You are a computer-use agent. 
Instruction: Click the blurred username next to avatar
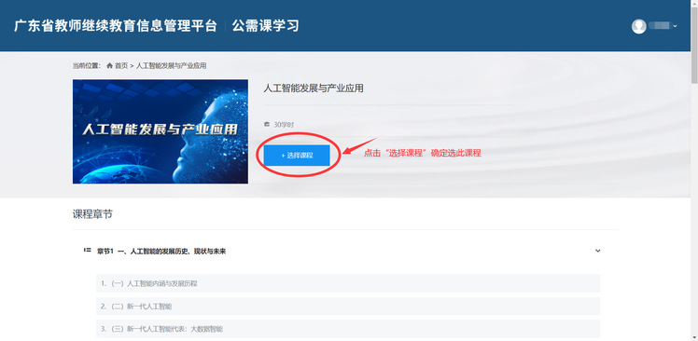(x=659, y=26)
